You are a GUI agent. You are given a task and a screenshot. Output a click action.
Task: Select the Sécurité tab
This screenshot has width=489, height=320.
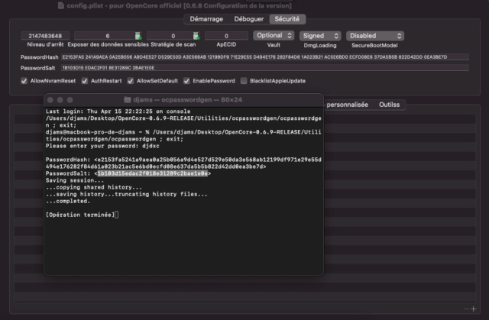click(287, 19)
